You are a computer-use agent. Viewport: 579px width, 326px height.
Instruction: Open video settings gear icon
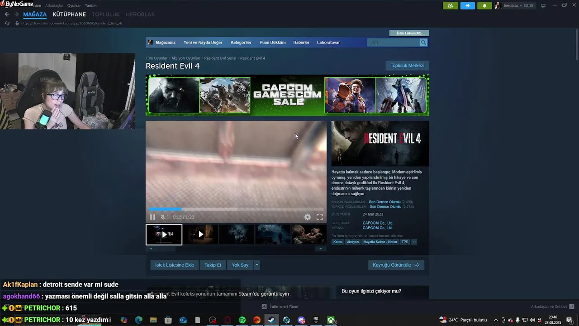pos(308,217)
